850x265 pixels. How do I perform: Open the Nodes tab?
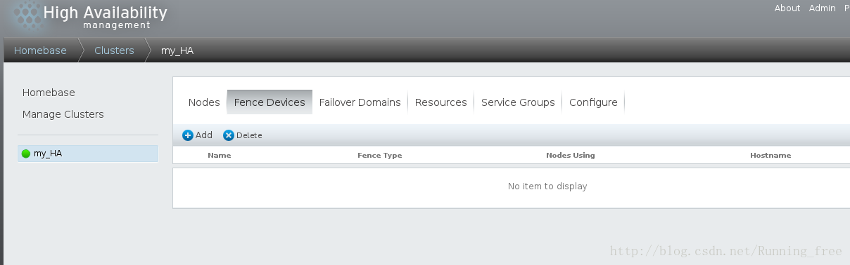tap(204, 102)
